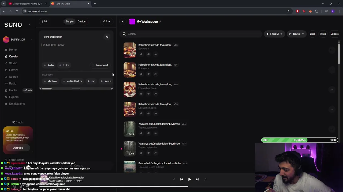Toggle the Instrumental switch
343x192 pixels.
pyautogui.click(x=100, y=65)
